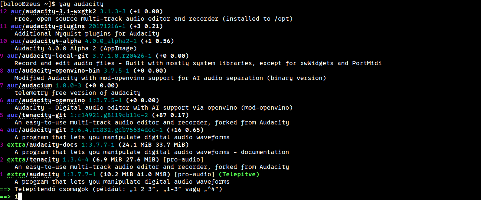This screenshot has height=200, width=481.
Task: Click the aur/audacity-3.1-wxgtk2 package name
Action: pos(53,11)
